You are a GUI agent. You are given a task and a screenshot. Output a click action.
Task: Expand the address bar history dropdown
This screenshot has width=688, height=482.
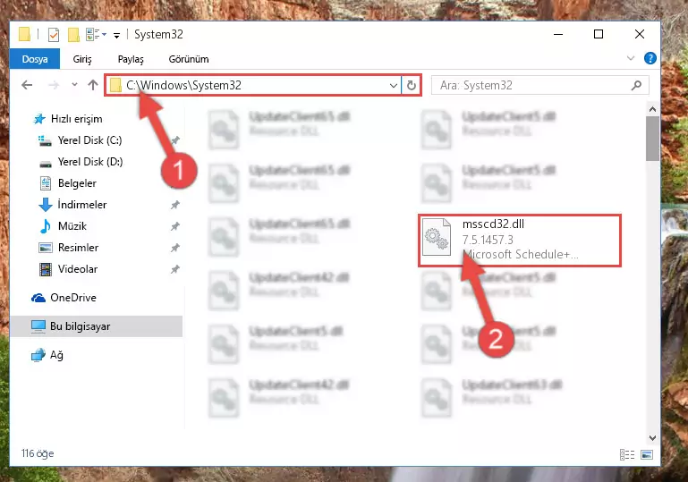pos(394,86)
